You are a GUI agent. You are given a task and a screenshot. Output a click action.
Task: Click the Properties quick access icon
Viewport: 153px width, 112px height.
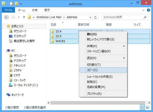pos(11,4)
